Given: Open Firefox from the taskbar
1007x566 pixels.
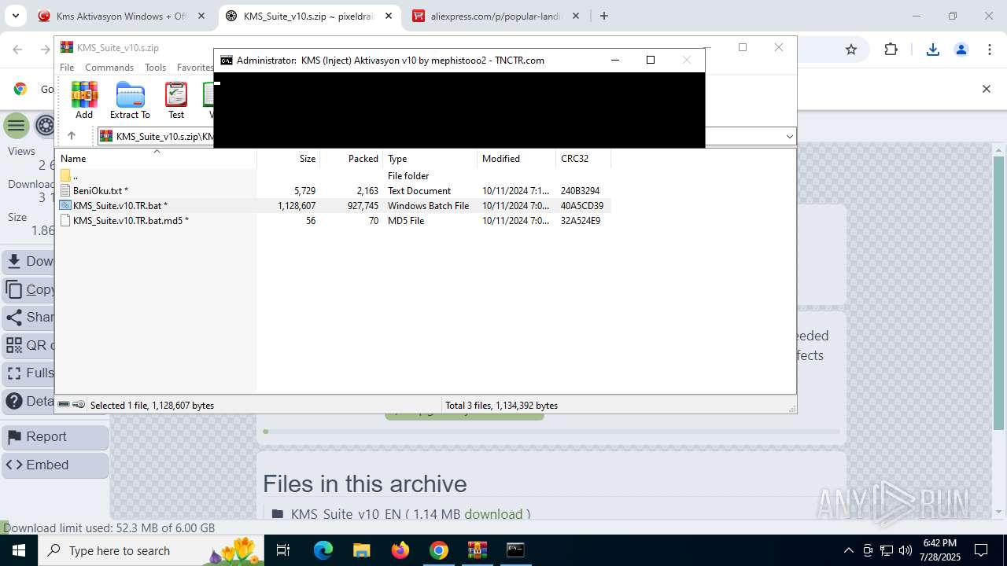Looking at the screenshot, I should click(x=400, y=550).
